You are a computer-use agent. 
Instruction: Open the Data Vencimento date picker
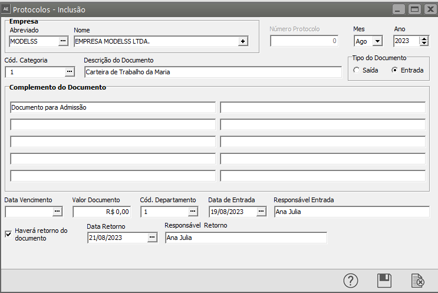coord(57,211)
